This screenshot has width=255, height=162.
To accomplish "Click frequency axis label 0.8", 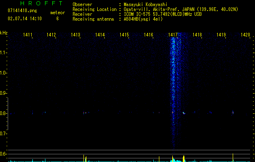I will 3,113.
